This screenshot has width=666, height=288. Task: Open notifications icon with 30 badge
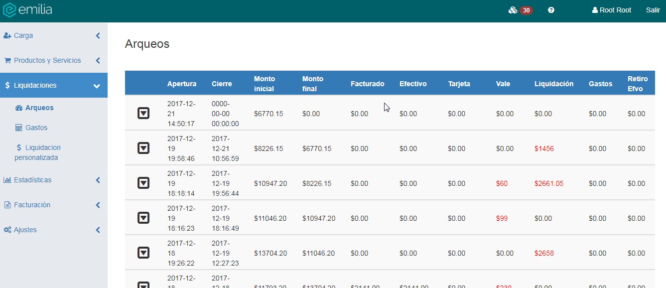pos(520,10)
